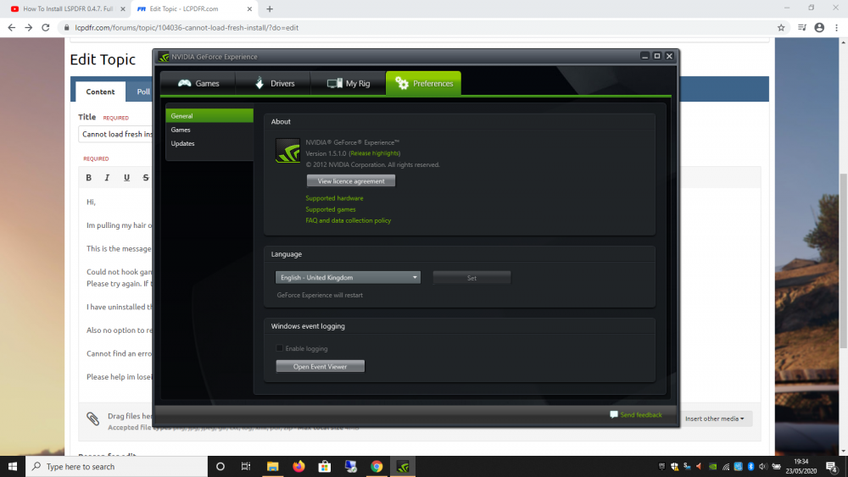Click the browser page vertical scrollbar

coord(843,260)
